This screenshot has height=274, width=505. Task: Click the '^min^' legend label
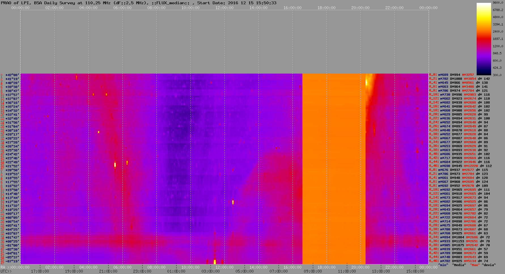coord(443,265)
